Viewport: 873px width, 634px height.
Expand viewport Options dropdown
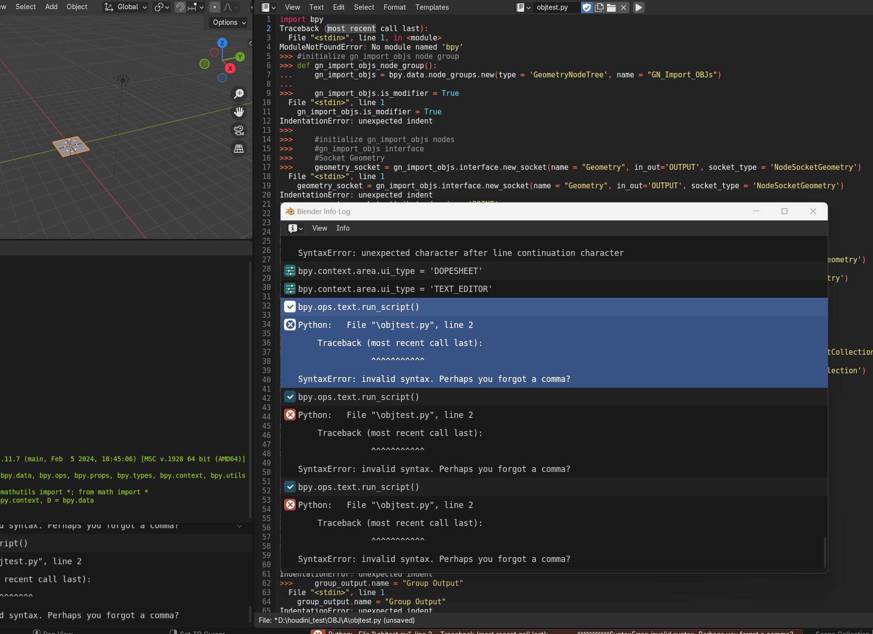point(230,22)
